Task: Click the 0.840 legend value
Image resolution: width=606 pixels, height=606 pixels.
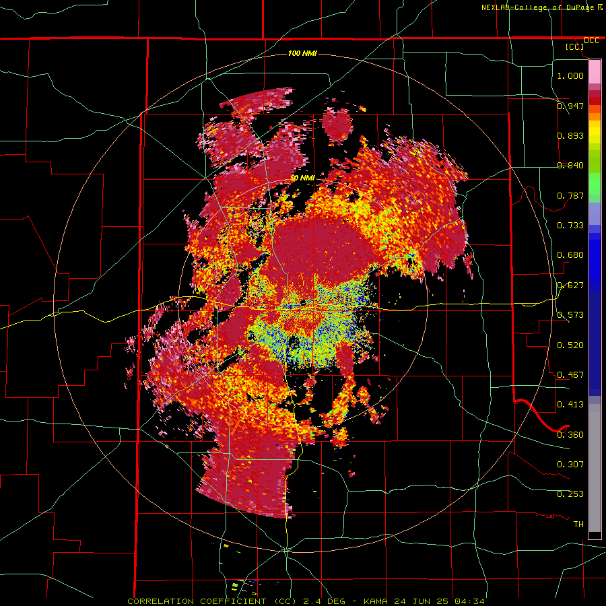Action: (570, 166)
